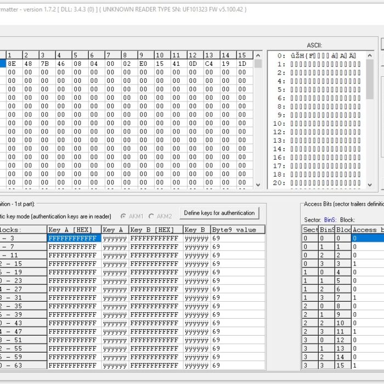The height and width of the screenshot is (384, 384).
Task: Click the hex grid scrollbar up arrow
Action: [x=258, y=55]
